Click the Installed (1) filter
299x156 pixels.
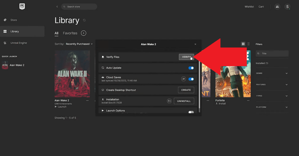click(x=262, y=63)
